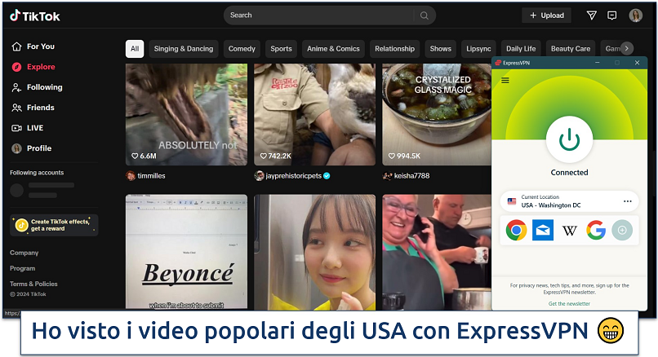This screenshot has width=658, height=357.
Task: Click jayprehistoricpets username
Action: (293, 176)
